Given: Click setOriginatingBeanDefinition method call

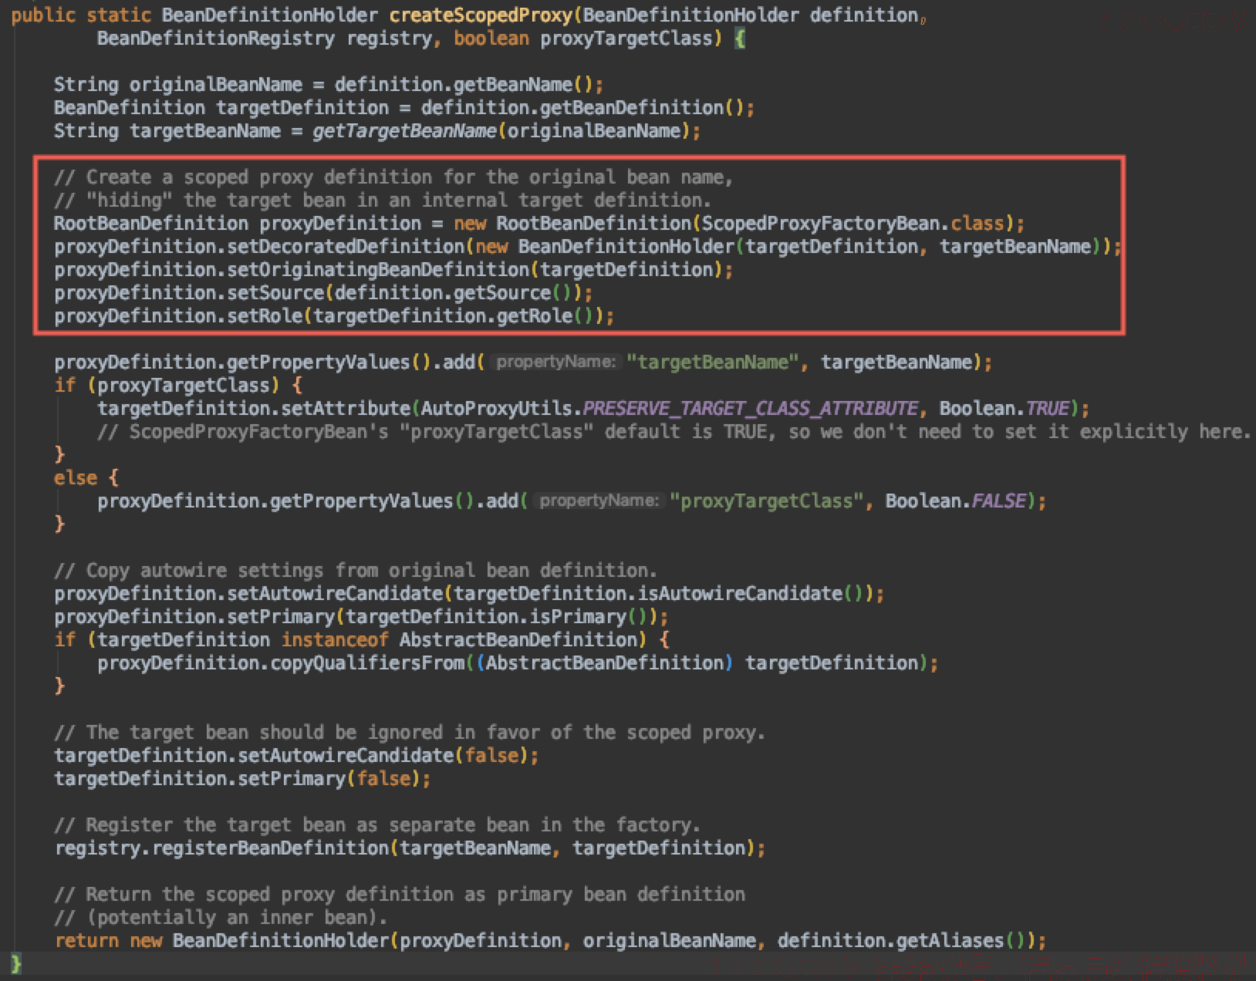Looking at the screenshot, I should point(378,270).
